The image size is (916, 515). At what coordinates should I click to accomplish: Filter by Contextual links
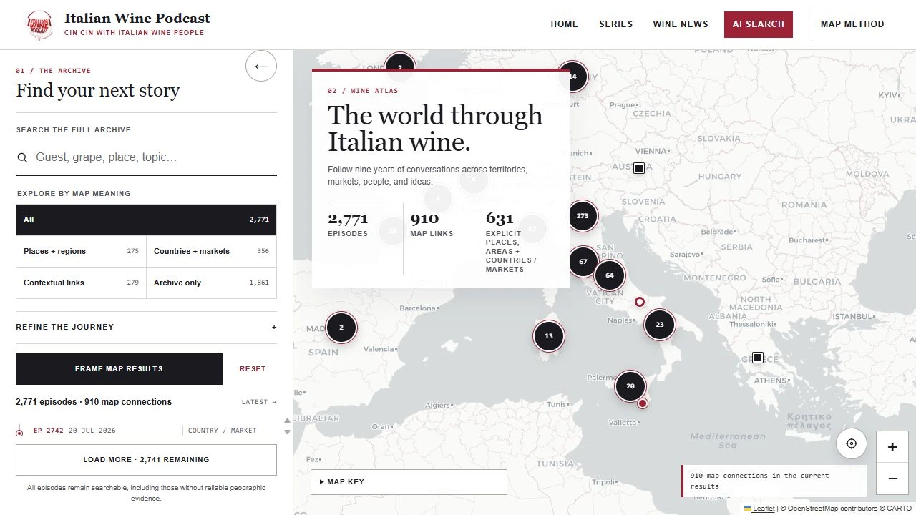[81, 283]
